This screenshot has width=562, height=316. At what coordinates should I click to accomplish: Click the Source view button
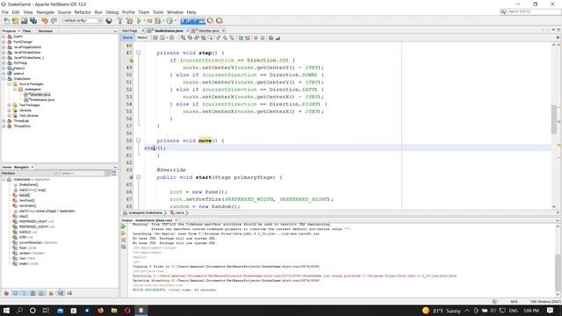(x=127, y=38)
